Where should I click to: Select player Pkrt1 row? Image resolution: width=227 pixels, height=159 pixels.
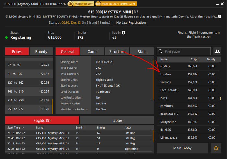click(188, 98)
